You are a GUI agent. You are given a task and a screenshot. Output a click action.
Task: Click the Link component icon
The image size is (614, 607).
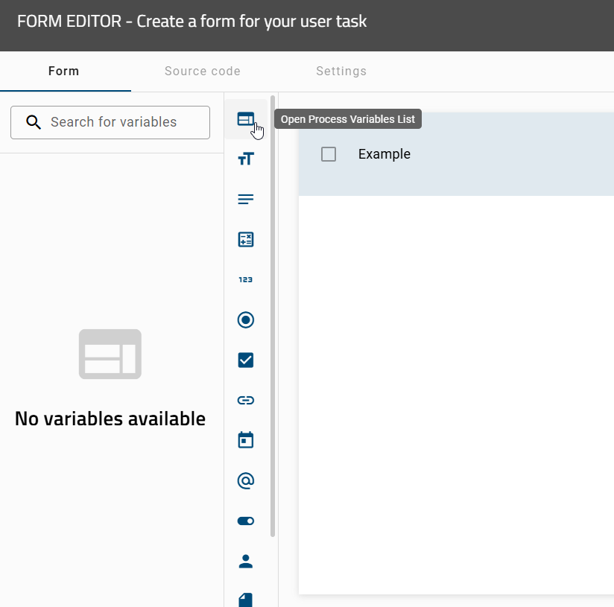246,400
